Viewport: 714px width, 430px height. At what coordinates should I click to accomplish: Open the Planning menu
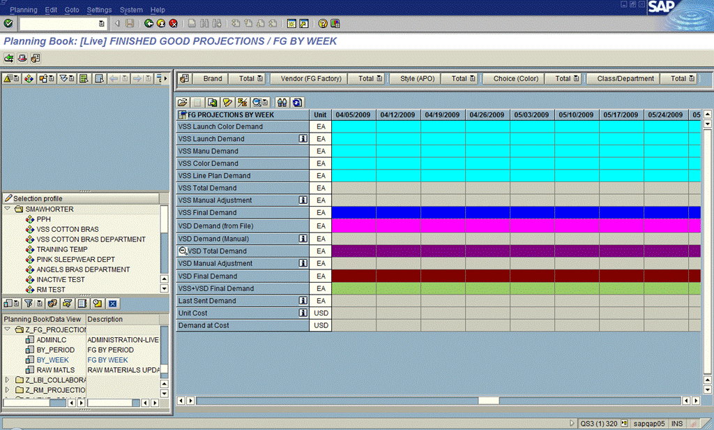point(24,10)
